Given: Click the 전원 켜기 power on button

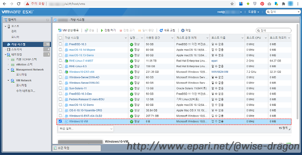Looking at the screenshot, I should pos(108,30).
